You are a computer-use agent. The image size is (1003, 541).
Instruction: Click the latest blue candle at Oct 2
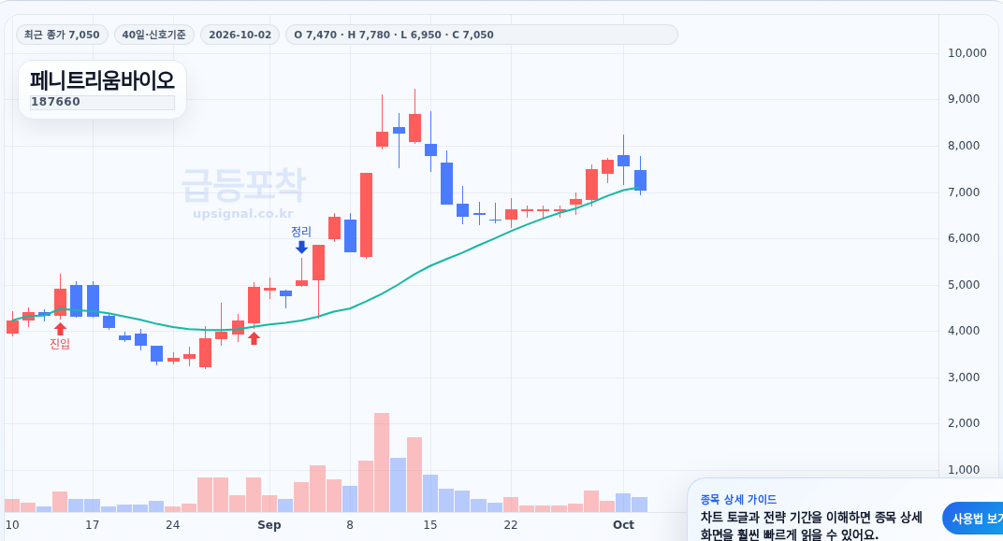point(640,180)
